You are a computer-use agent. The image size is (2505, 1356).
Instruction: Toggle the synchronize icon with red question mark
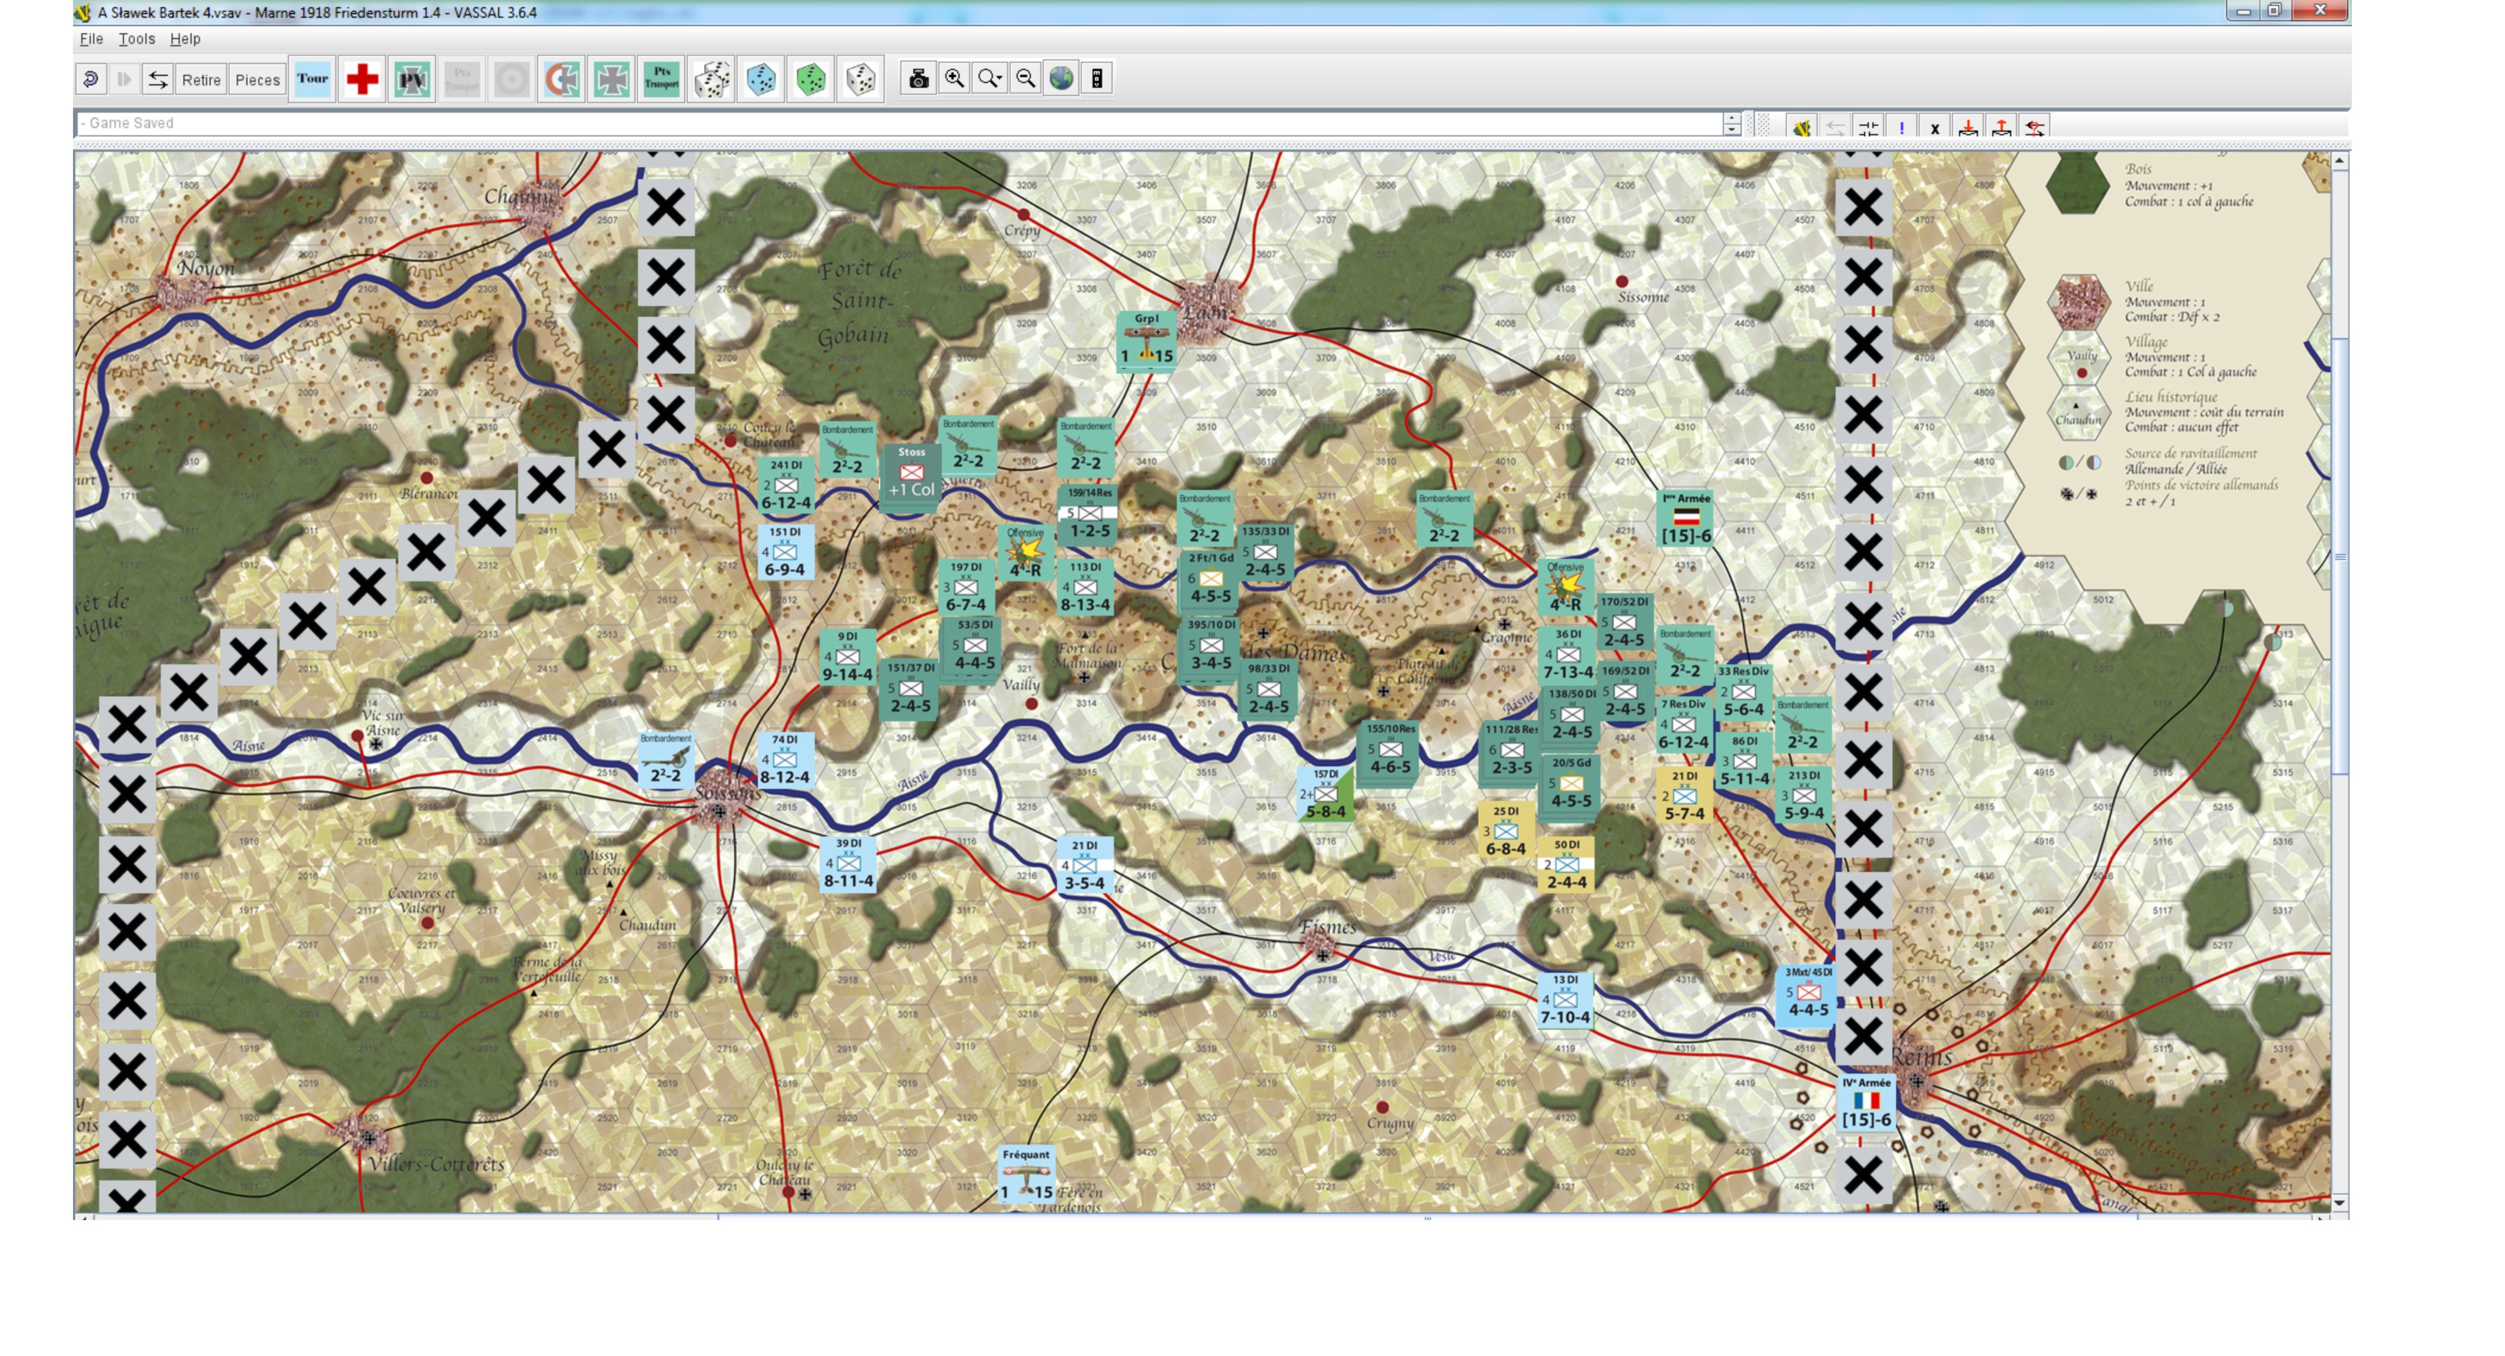click(x=2034, y=128)
